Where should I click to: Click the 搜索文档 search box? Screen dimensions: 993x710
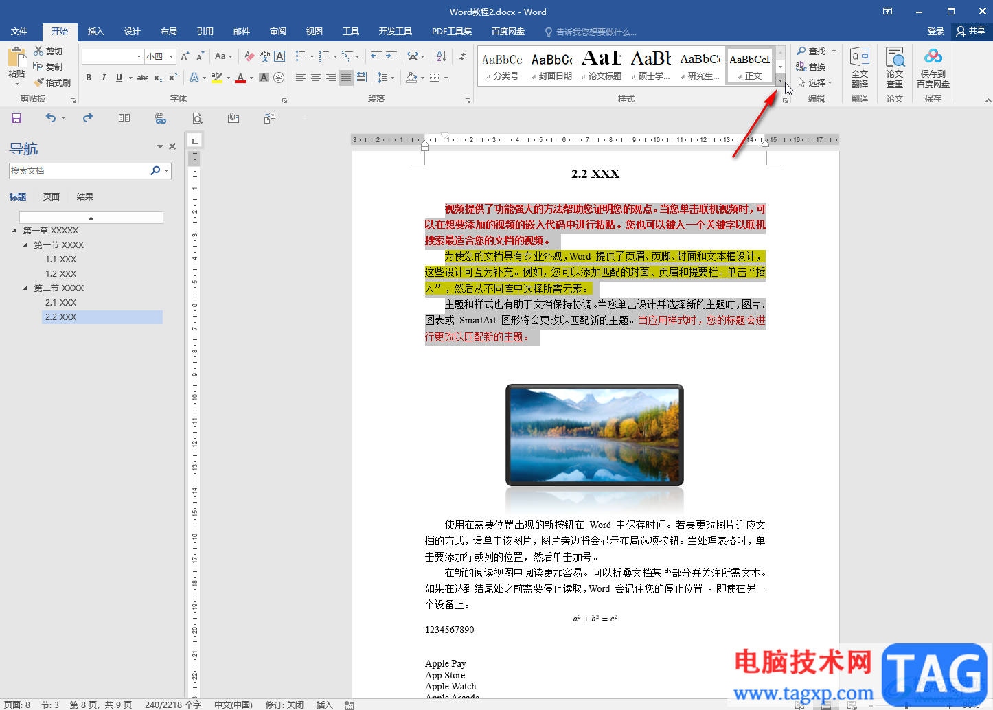(x=78, y=170)
